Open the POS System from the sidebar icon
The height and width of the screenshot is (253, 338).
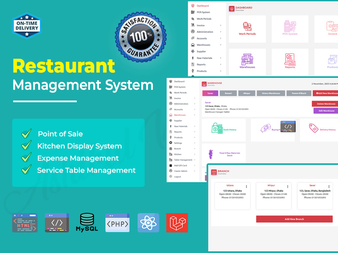pyautogui.click(x=170, y=87)
